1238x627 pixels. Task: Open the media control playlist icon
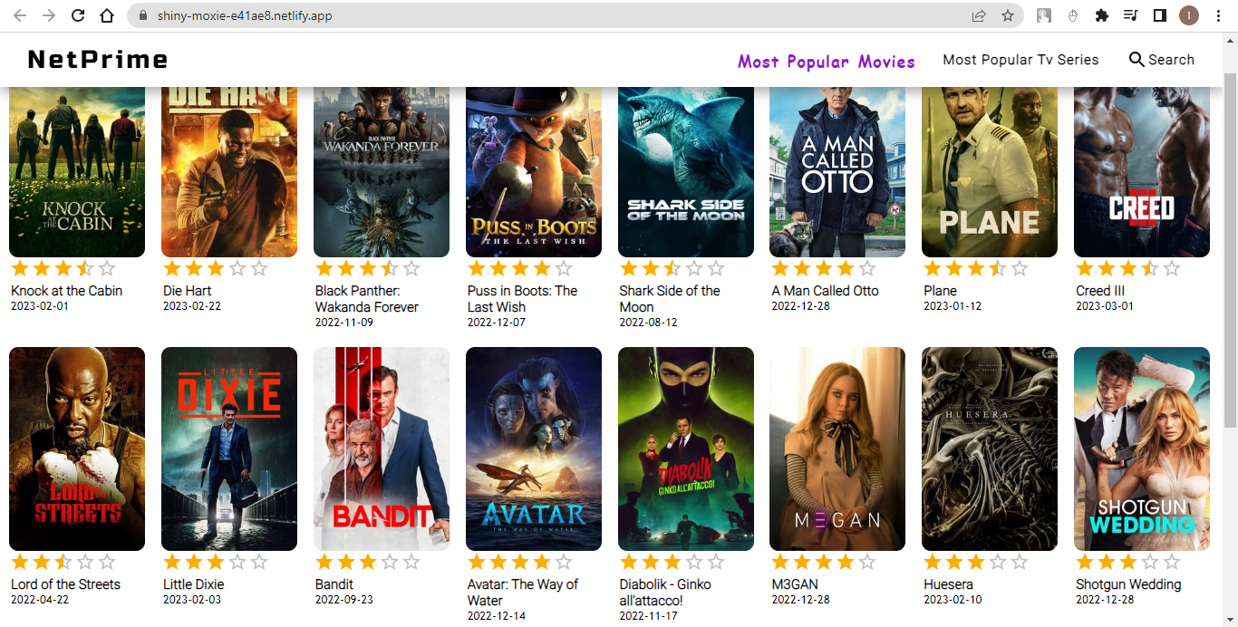click(x=1130, y=15)
